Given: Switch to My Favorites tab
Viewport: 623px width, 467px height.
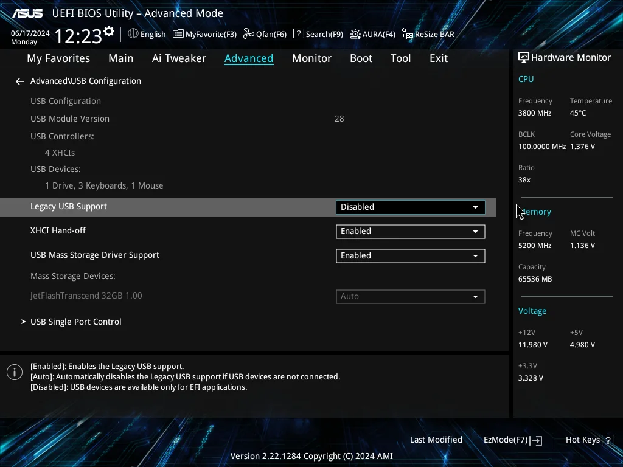Looking at the screenshot, I should pyautogui.click(x=58, y=58).
